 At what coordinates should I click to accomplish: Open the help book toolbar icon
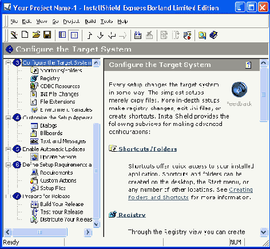click(x=213, y=35)
